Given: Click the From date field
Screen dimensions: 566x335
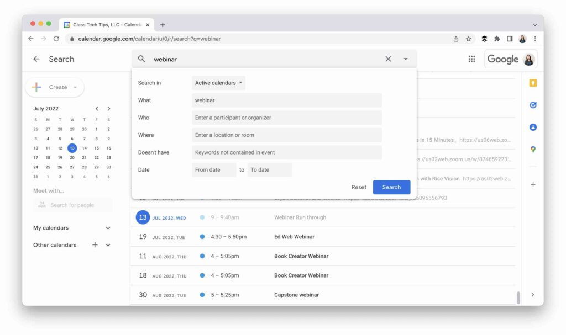Looking at the screenshot, I should (x=214, y=170).
